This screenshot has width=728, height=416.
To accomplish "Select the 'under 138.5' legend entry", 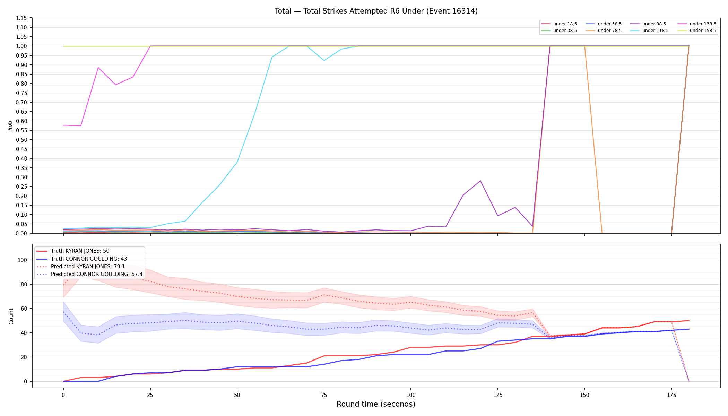I will (x=697, y=24).
